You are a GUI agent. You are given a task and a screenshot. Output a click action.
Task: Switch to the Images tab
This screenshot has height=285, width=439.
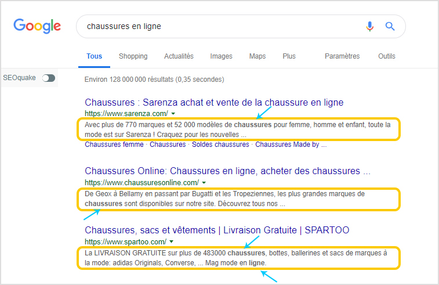tap(221, 56)
